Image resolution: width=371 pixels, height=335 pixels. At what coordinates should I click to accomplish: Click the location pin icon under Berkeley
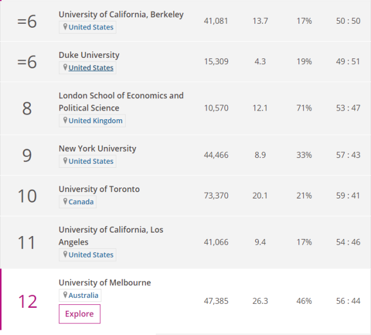pyautogui.click(x=65, y=27)
